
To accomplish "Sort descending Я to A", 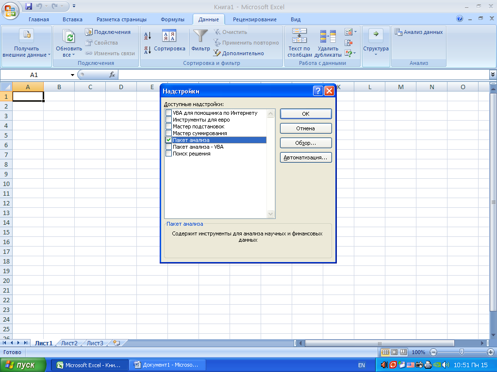I will [148, 50].
